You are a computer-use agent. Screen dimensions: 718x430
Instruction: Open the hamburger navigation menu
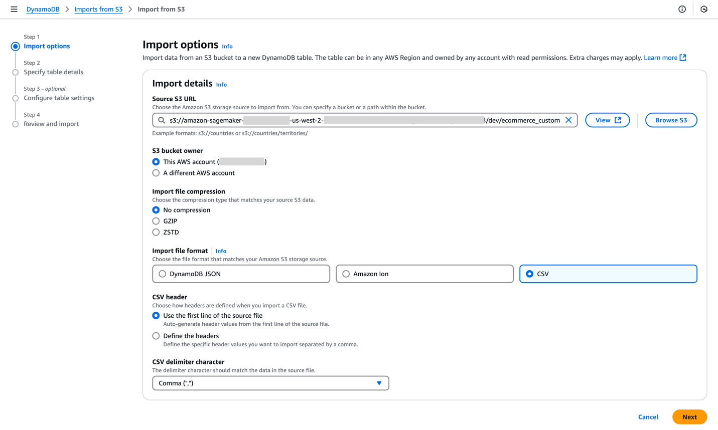pyautogui.click(x=14, y=9)
